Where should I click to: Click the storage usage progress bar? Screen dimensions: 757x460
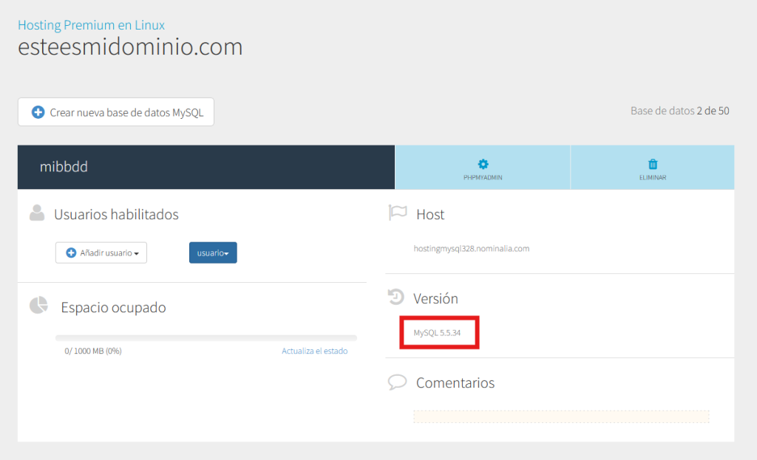pos(206,338)
